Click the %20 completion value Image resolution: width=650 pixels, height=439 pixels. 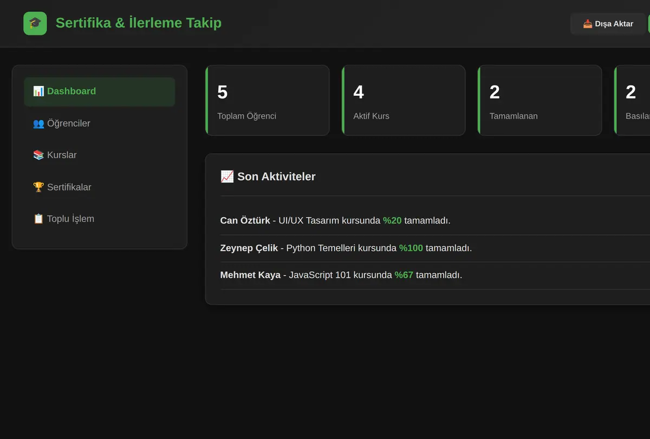392,220
